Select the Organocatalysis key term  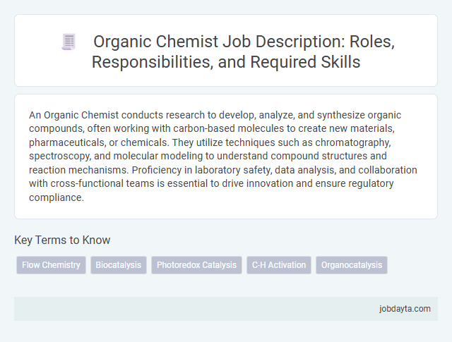click(x=352, y=265)
